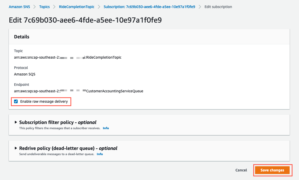Click the Redrive policy (dead-letter queue) heading
The width and height of the screenshot is (299, 180).
click(x=68, y=148)
